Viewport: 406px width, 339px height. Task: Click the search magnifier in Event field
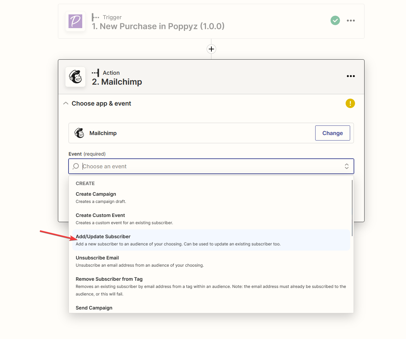pos(76,166)
